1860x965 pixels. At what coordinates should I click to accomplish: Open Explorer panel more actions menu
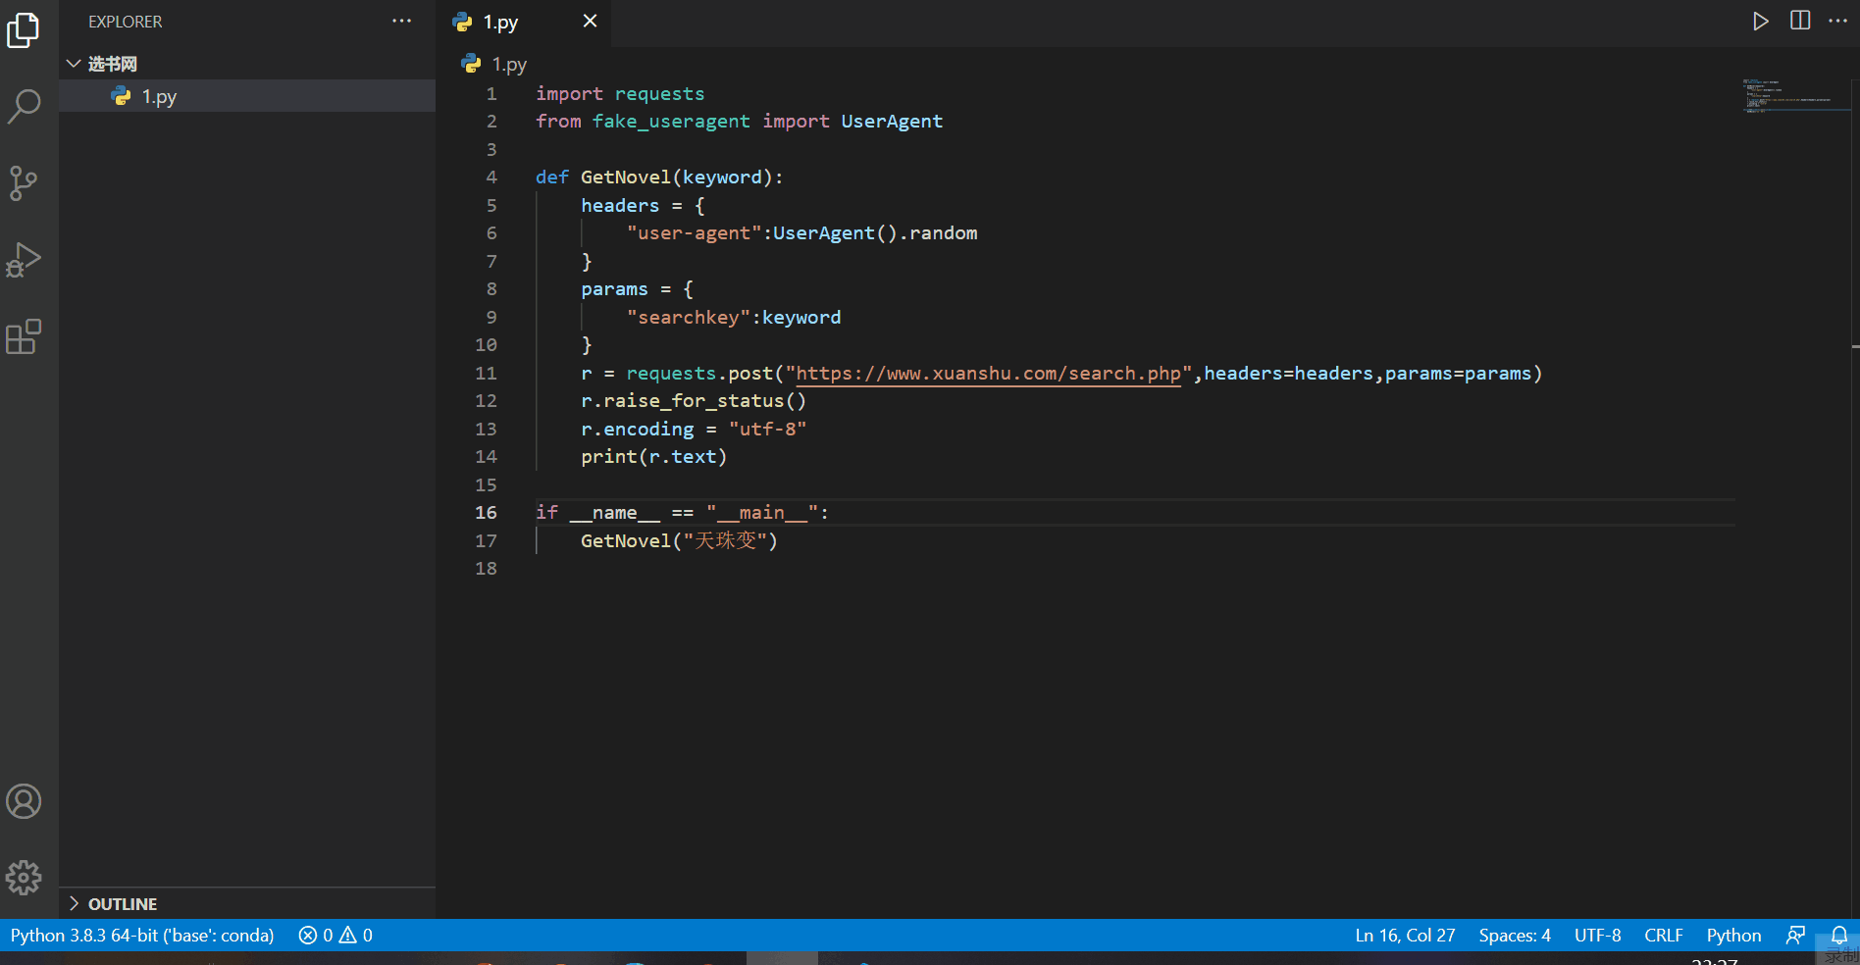401,21
